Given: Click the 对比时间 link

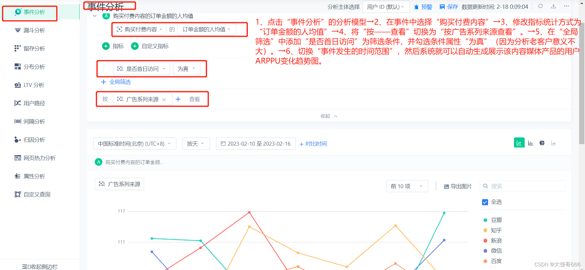Looking at the screenshot, I should tap(313, 144).
